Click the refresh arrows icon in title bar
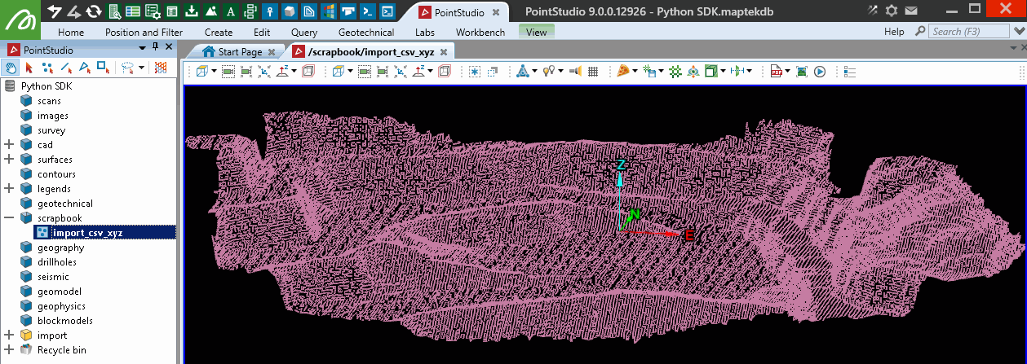Screen dimensions: 1027x364 click(94, 11)
